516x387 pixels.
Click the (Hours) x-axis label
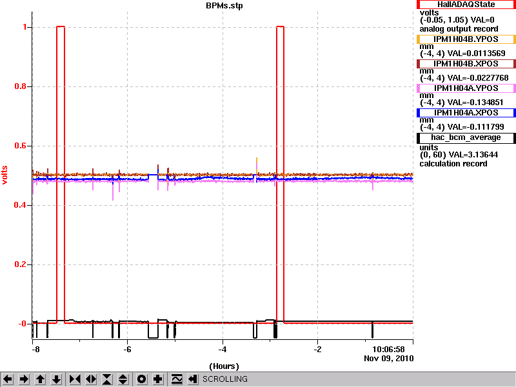(x=224, y=366)
